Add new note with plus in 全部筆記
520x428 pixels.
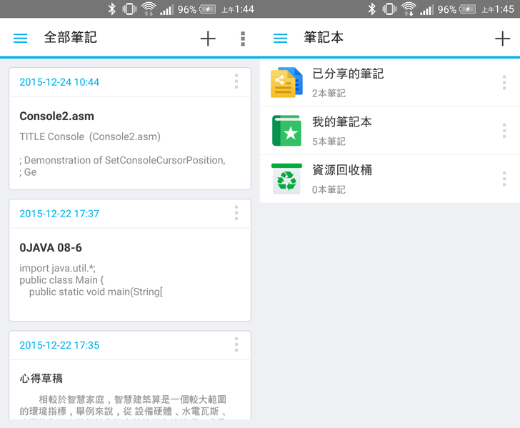pos(208,39)
